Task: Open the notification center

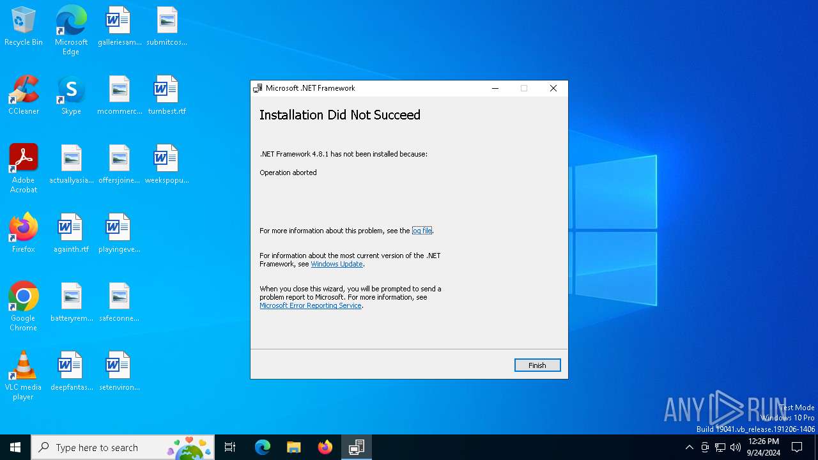Action: (x=797, y=447)
